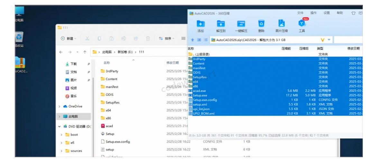Go up one folder with Explorer's up arrow
This screenshot has height=162, width=378.
coord(85,52)
